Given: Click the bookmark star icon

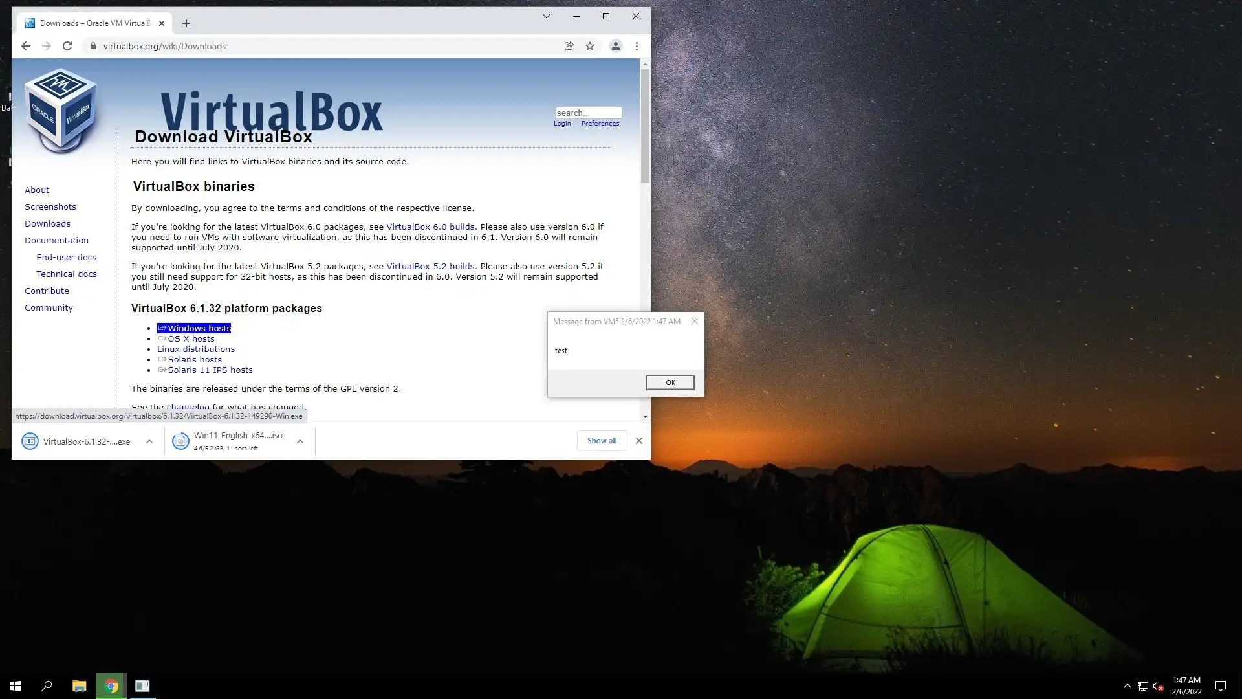Looking at the screenshot, I should (590, 46).
